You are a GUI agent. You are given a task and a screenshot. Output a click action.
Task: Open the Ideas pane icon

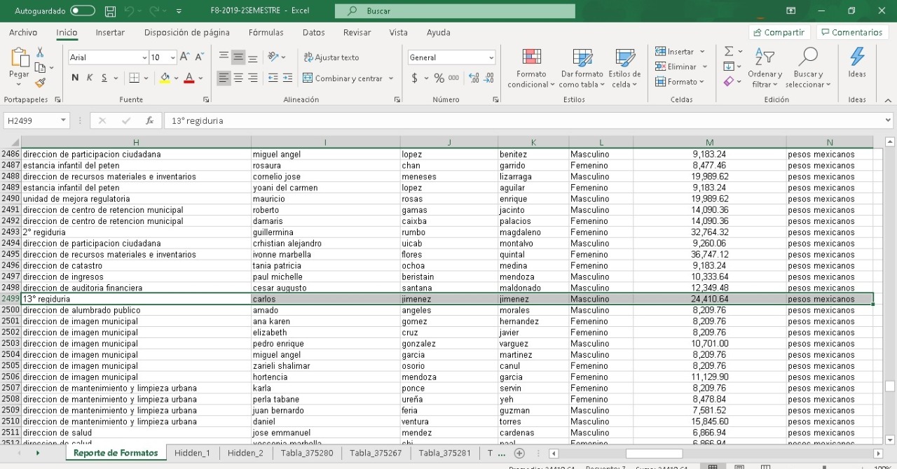856,62
